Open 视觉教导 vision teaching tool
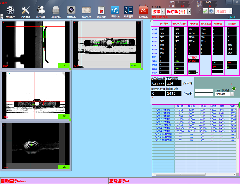The image size is (240, 184). (x=86, y=11)
